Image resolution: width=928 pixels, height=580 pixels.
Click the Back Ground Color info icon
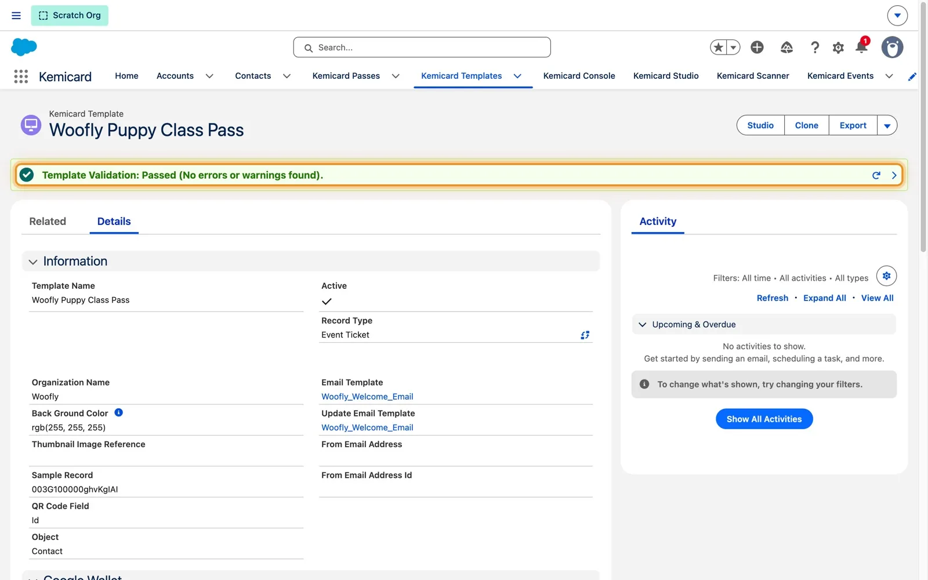point(119,412)
